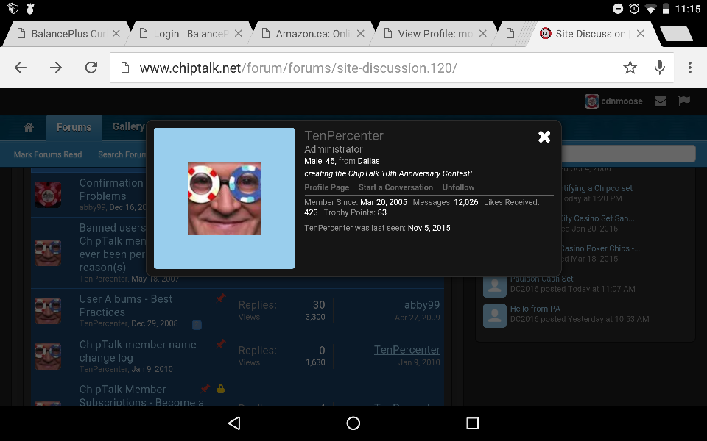Go back with the browser back arrow
The height and width of the screenshot is (441, 707).
coord(21,68)
